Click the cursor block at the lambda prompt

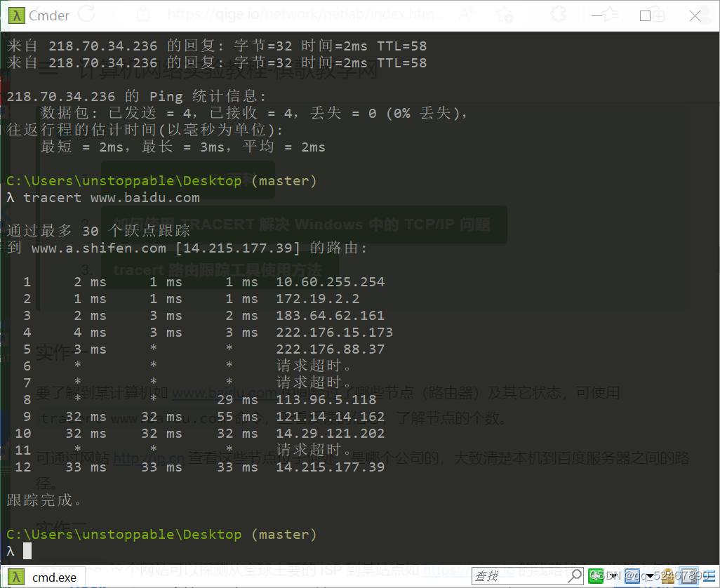[x=27, y=551]
